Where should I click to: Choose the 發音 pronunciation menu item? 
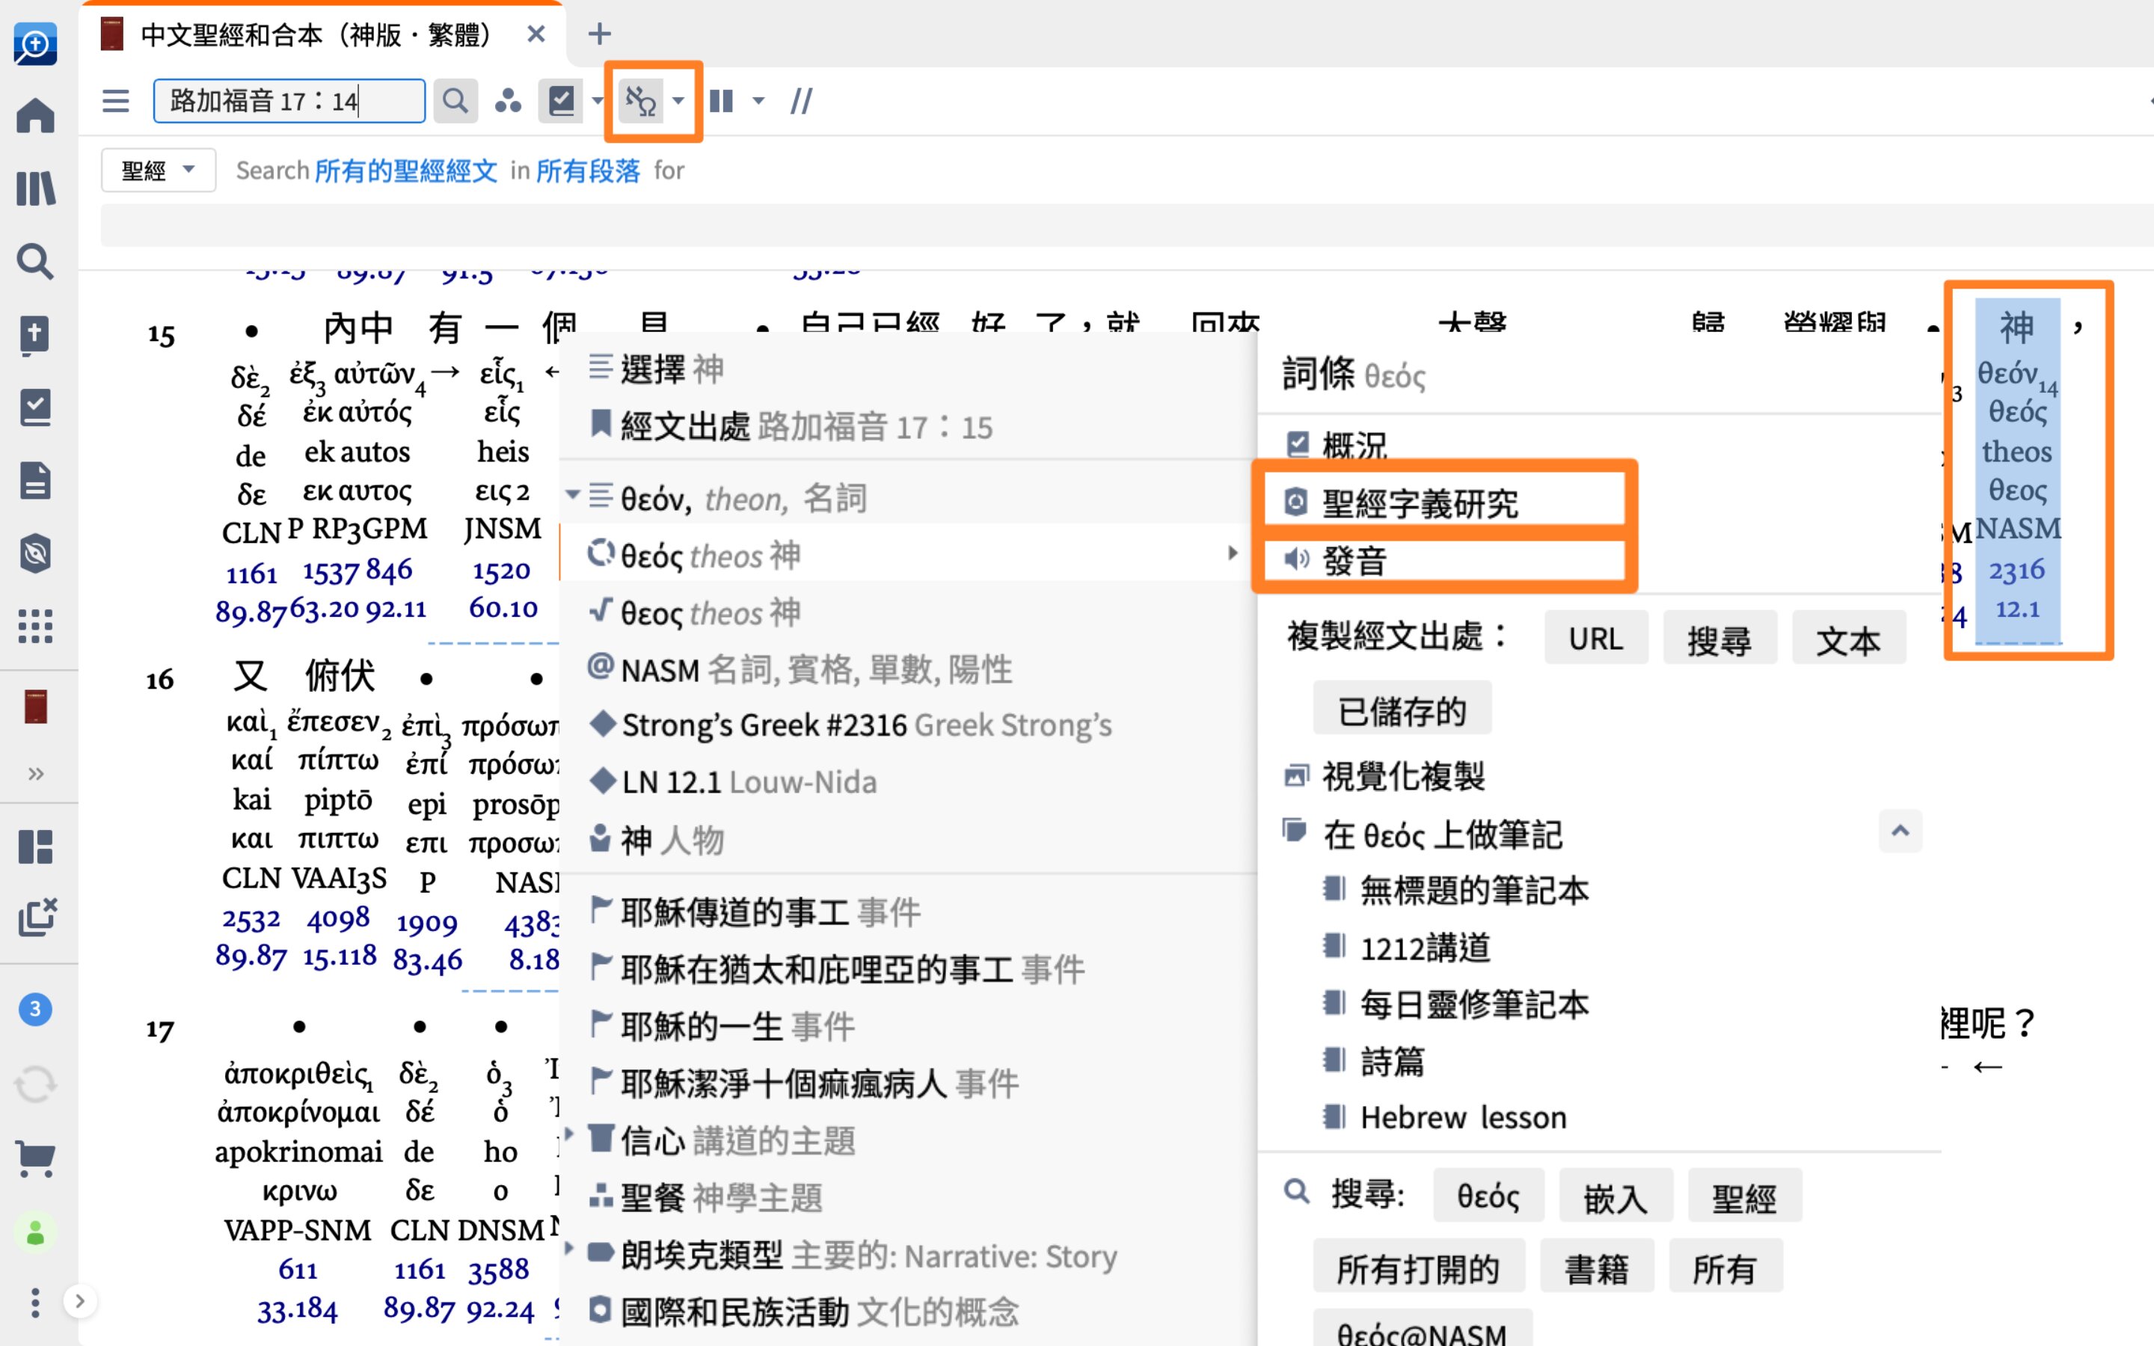[1354, 561]
